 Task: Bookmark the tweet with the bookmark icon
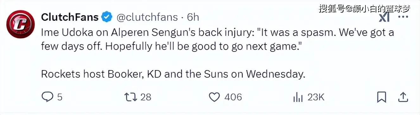(x=382, y=97)
